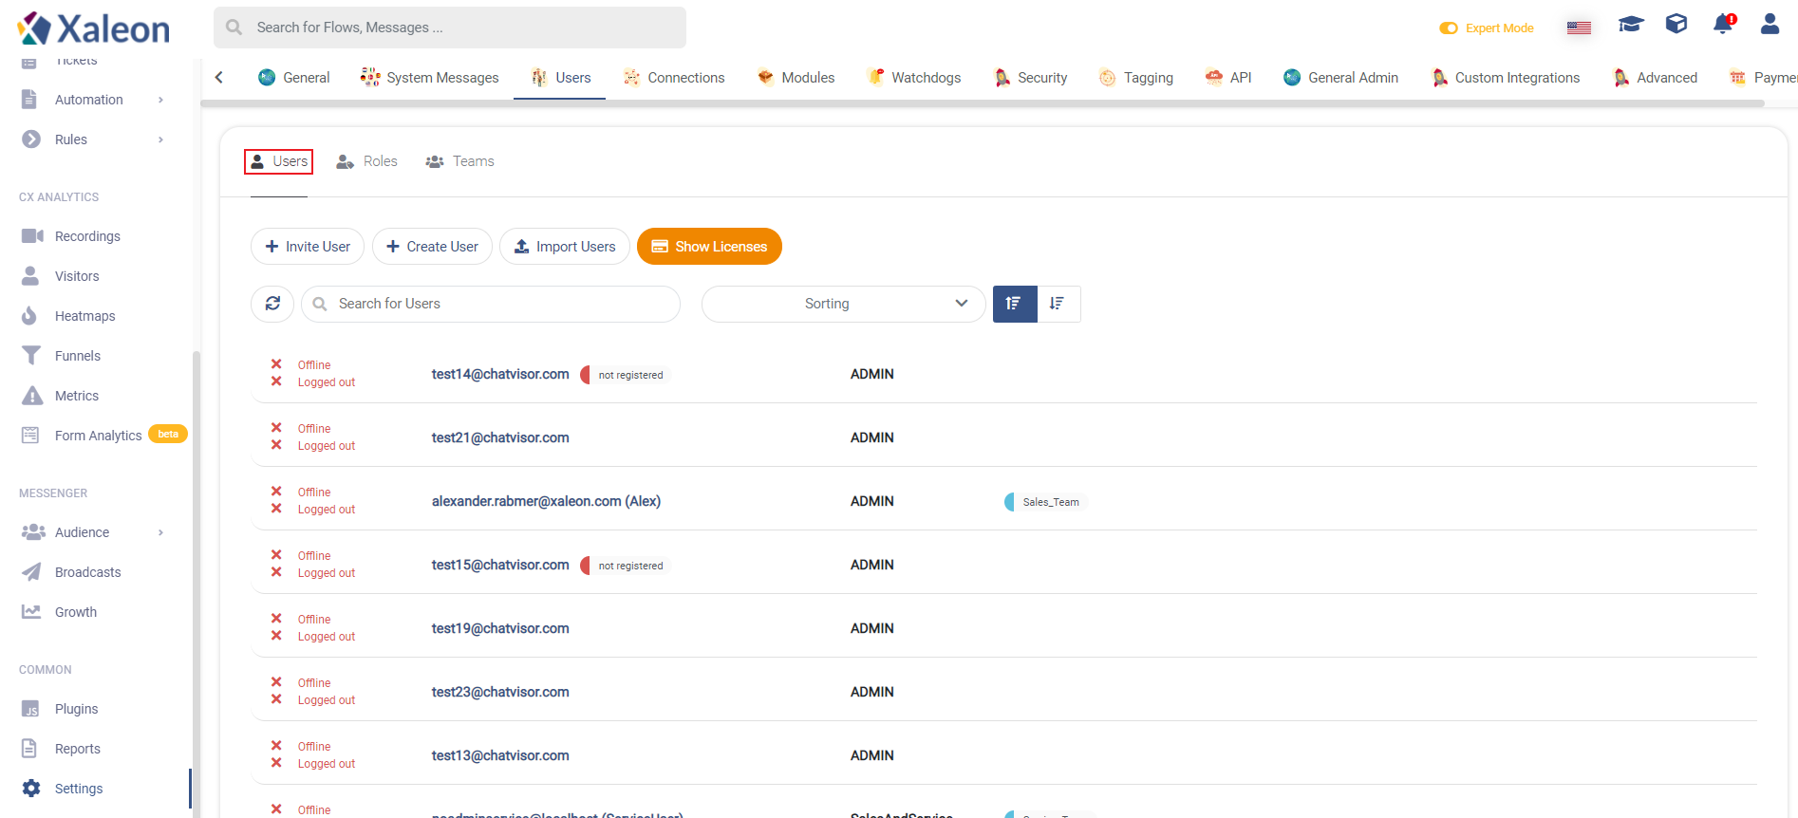Open the General settings tab

[x=294, y=78]
